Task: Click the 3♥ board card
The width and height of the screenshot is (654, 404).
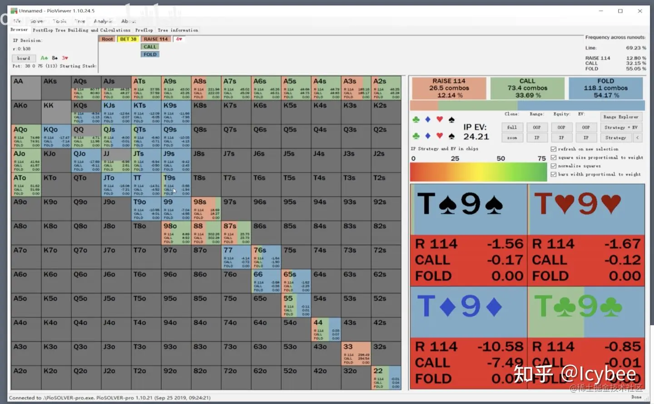Action: click(65, 58)
